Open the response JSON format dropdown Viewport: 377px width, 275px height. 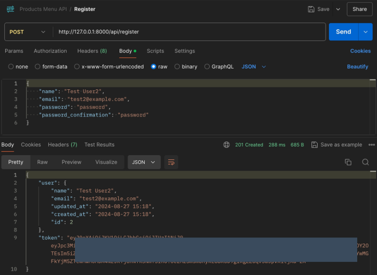click(144, 162)
